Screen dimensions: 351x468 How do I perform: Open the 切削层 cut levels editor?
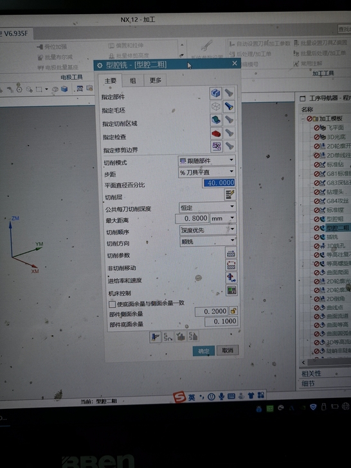pos(230,195)
